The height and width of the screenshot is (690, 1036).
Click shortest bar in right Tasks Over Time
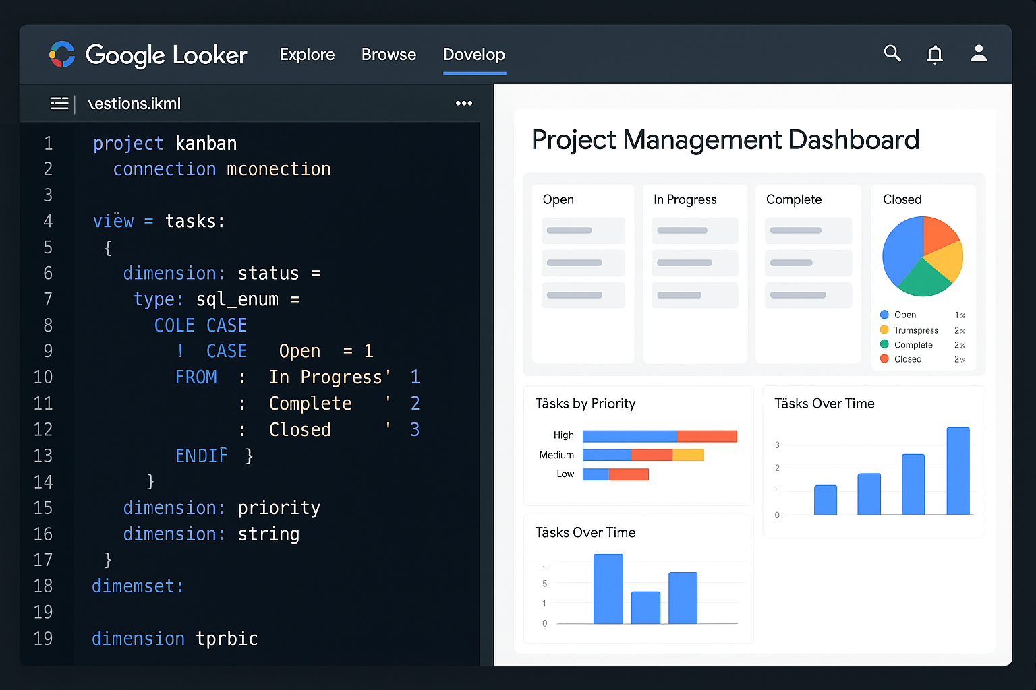pos(826,500)
